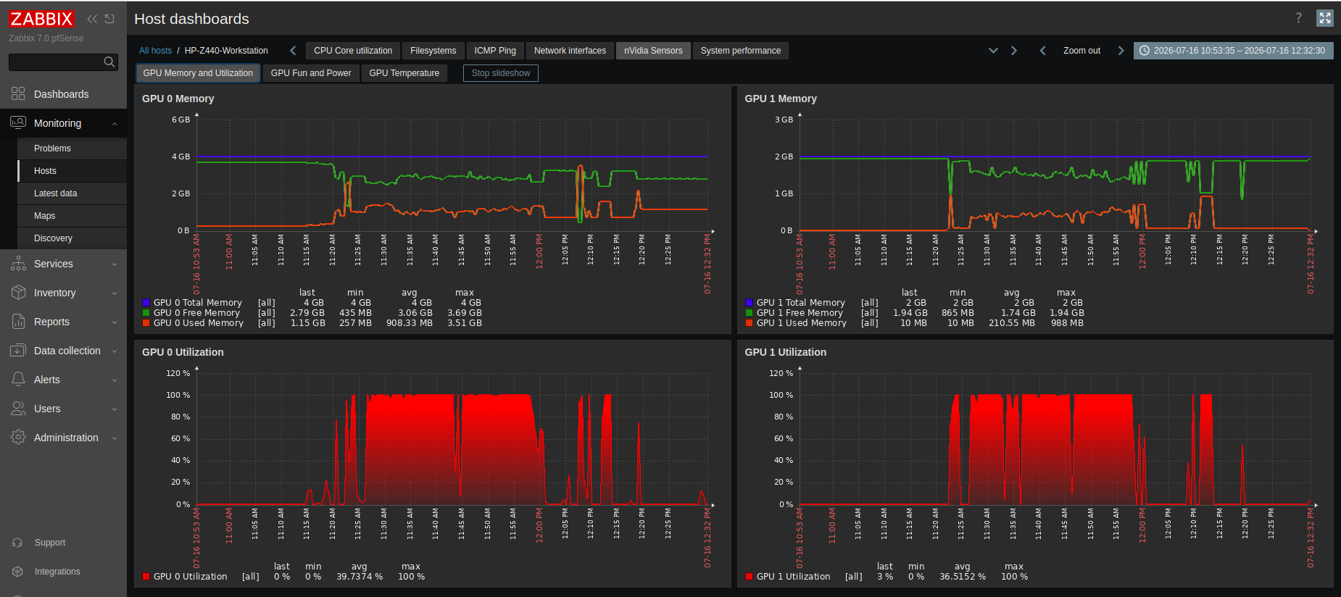Screen dimensions: 1341x597
Task: Click the search magnifier icon
Action: pos(109,62)
